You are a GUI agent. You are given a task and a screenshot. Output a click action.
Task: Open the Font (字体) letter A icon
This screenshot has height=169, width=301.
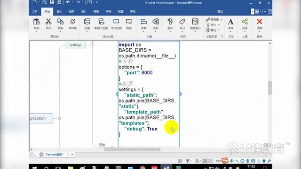coord(231,22)
